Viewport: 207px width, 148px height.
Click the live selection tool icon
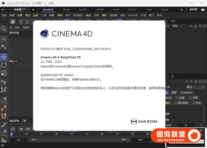[4, 39]
